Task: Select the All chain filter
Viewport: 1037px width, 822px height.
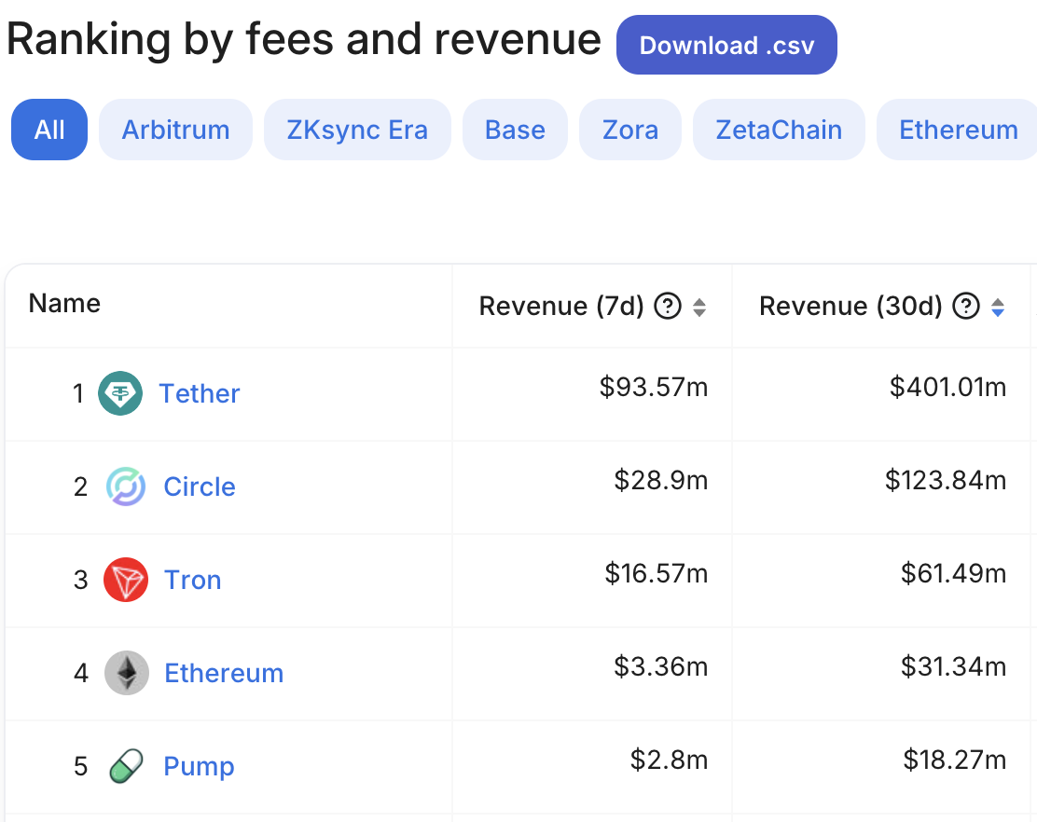Action: [49, 130]
